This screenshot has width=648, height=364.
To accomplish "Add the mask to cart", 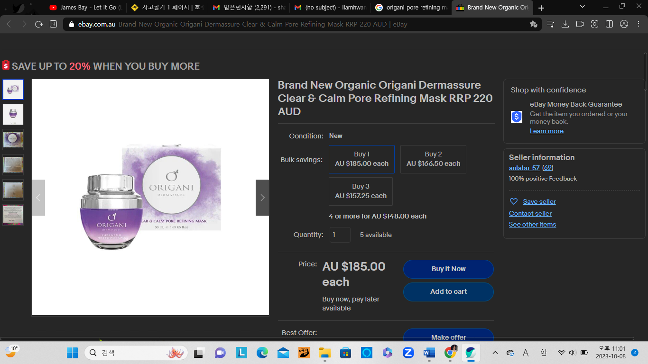I will click(x=448, y=291).
